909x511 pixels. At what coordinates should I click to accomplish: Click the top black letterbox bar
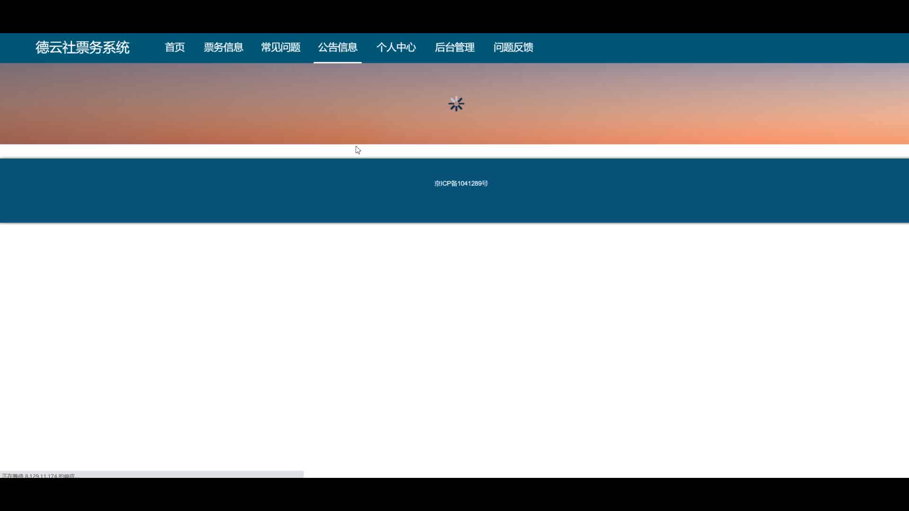454,16
